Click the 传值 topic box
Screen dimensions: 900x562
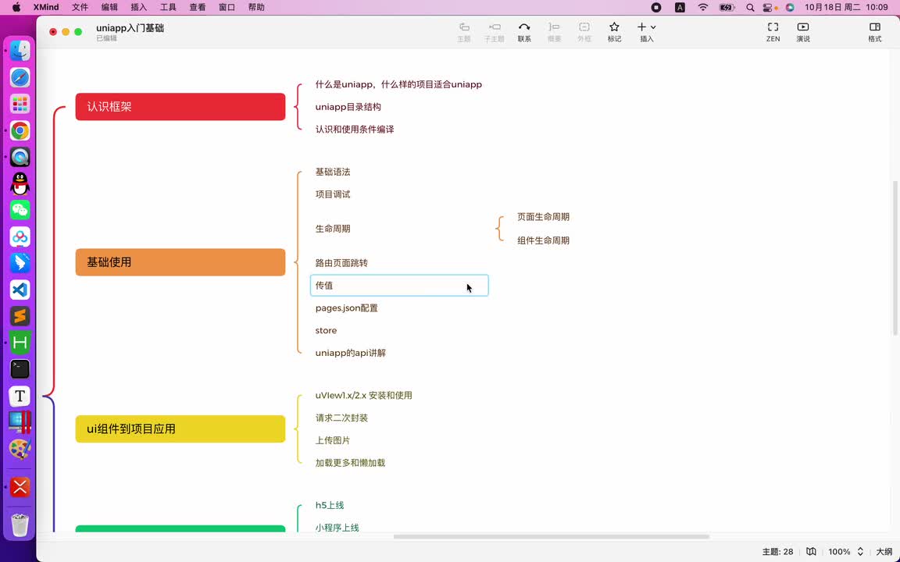(x=399, y=286)
